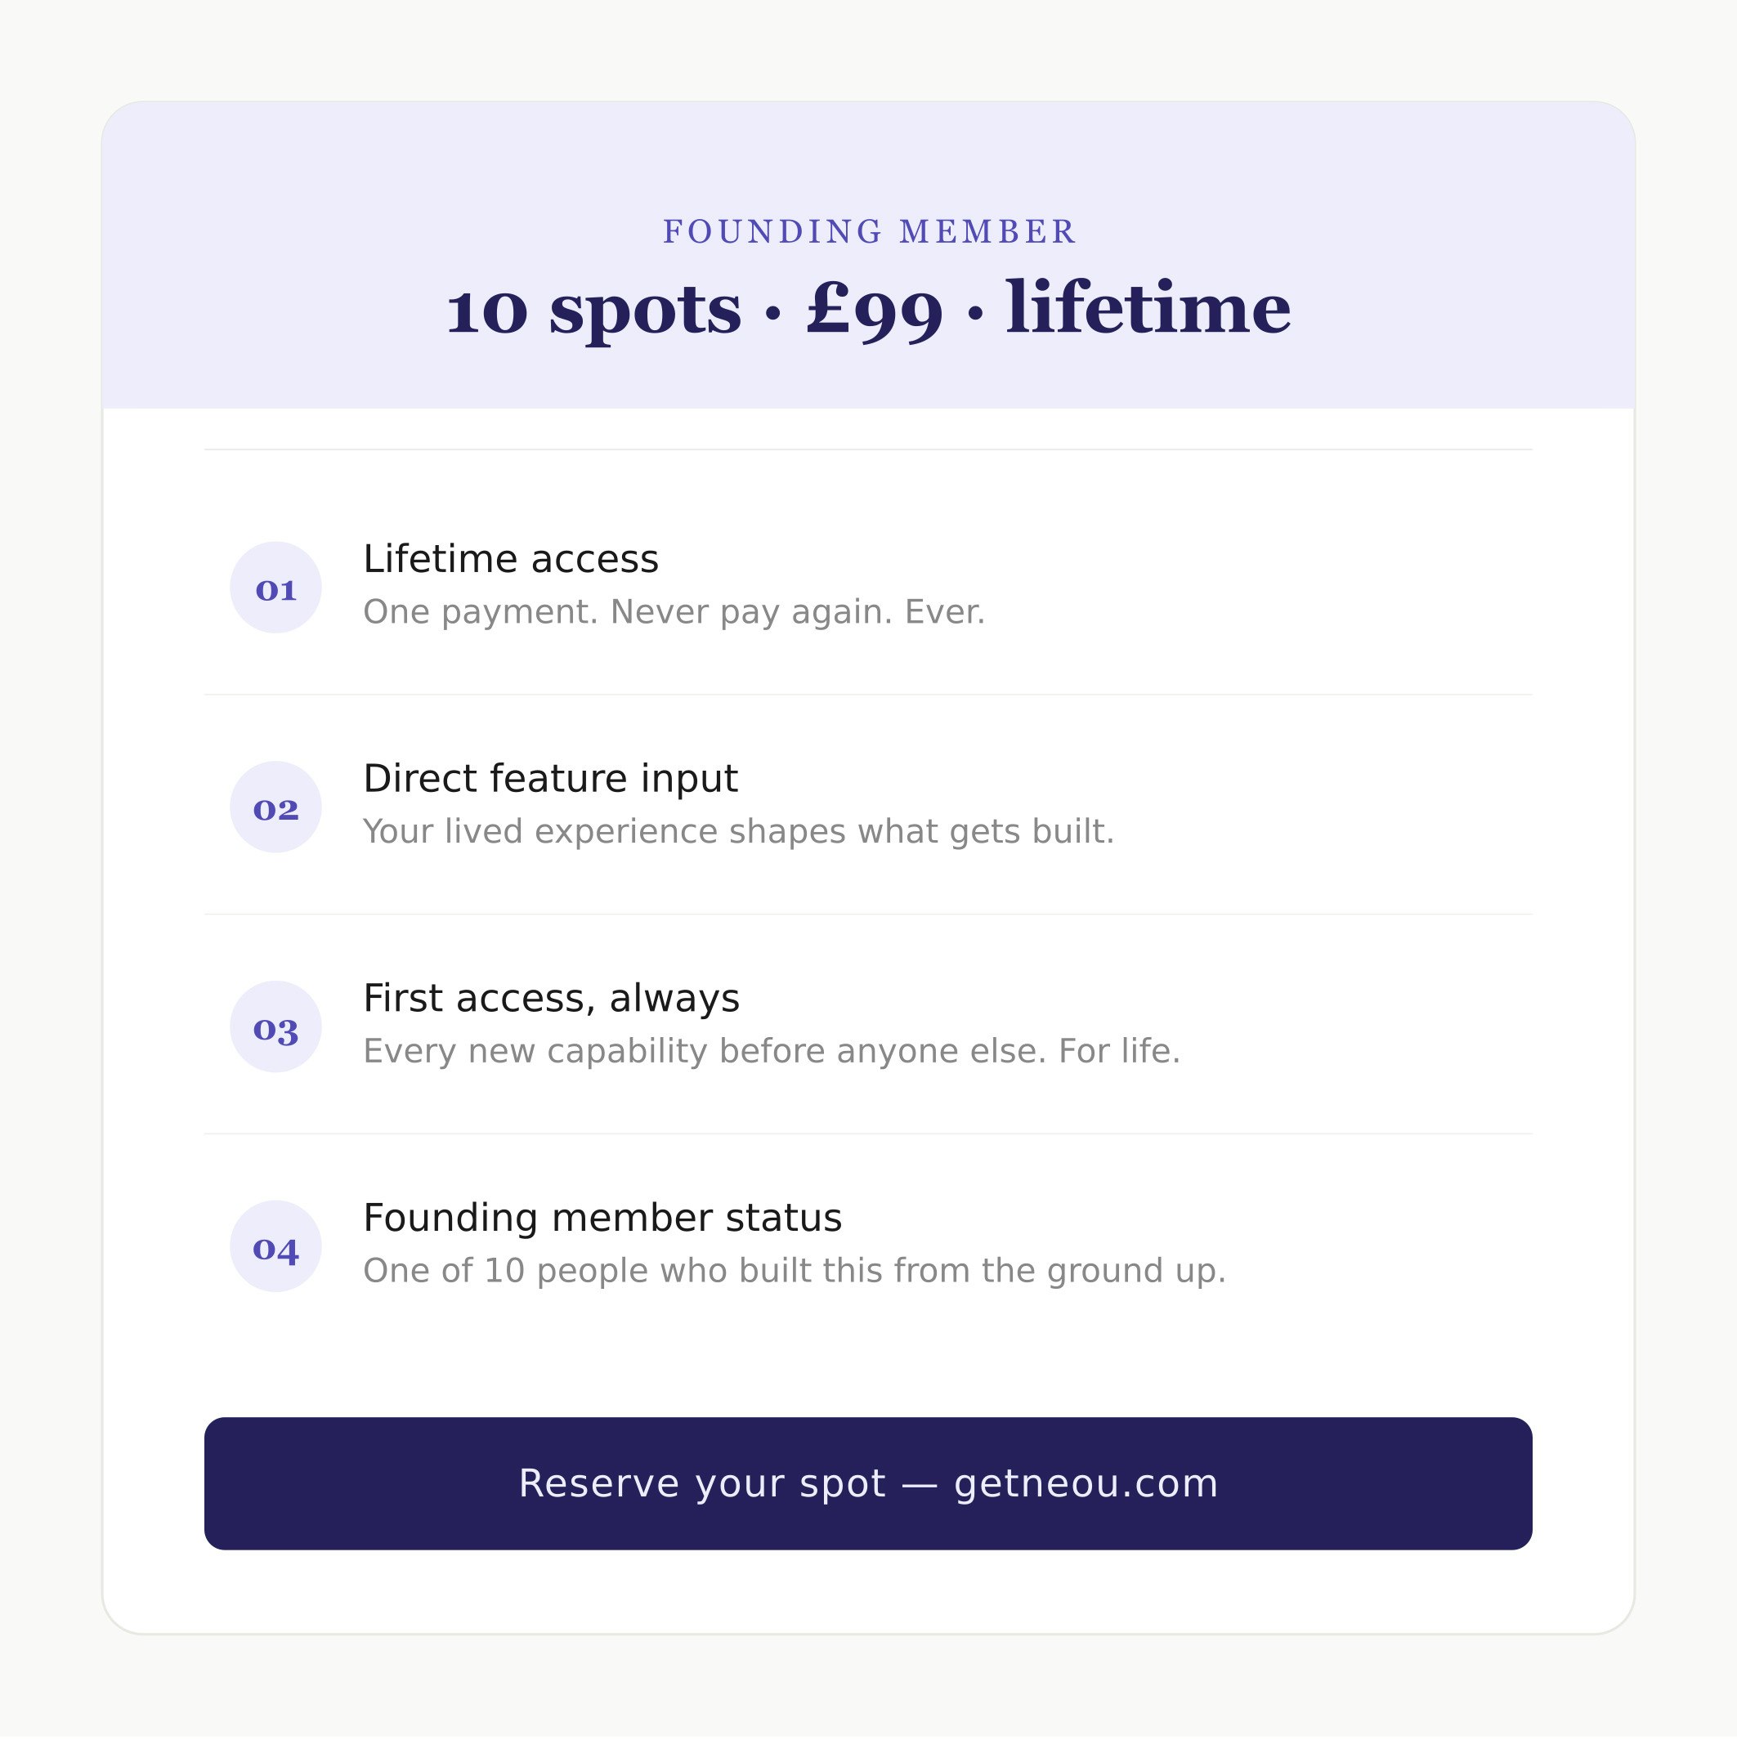Viewport: 1737px width, 1762px height.
Task: Select the 03 circular badge
Action: [275, 1027]
